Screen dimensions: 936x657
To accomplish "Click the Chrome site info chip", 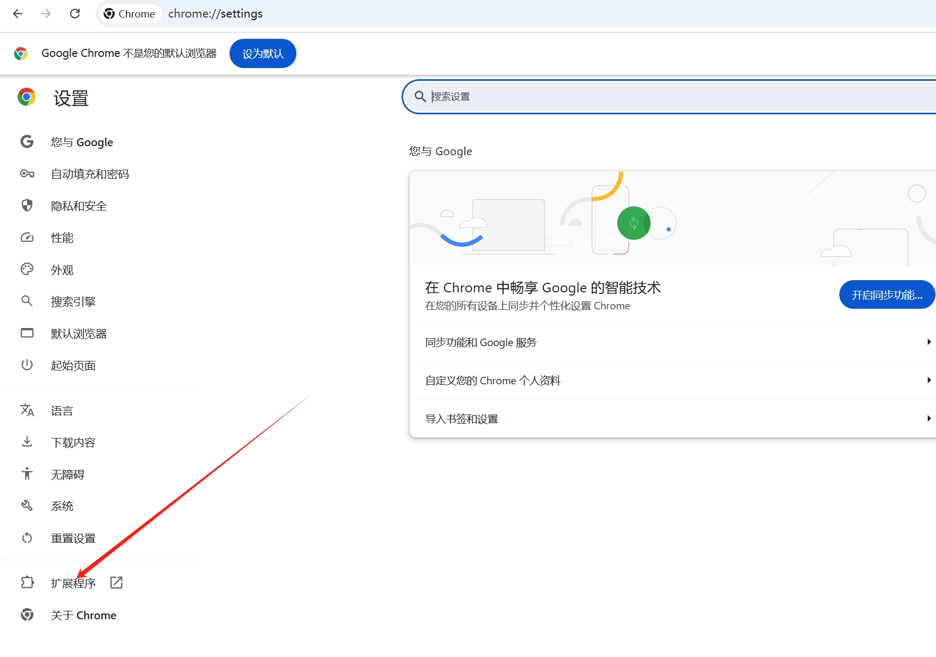I will (x=130, y=14).
